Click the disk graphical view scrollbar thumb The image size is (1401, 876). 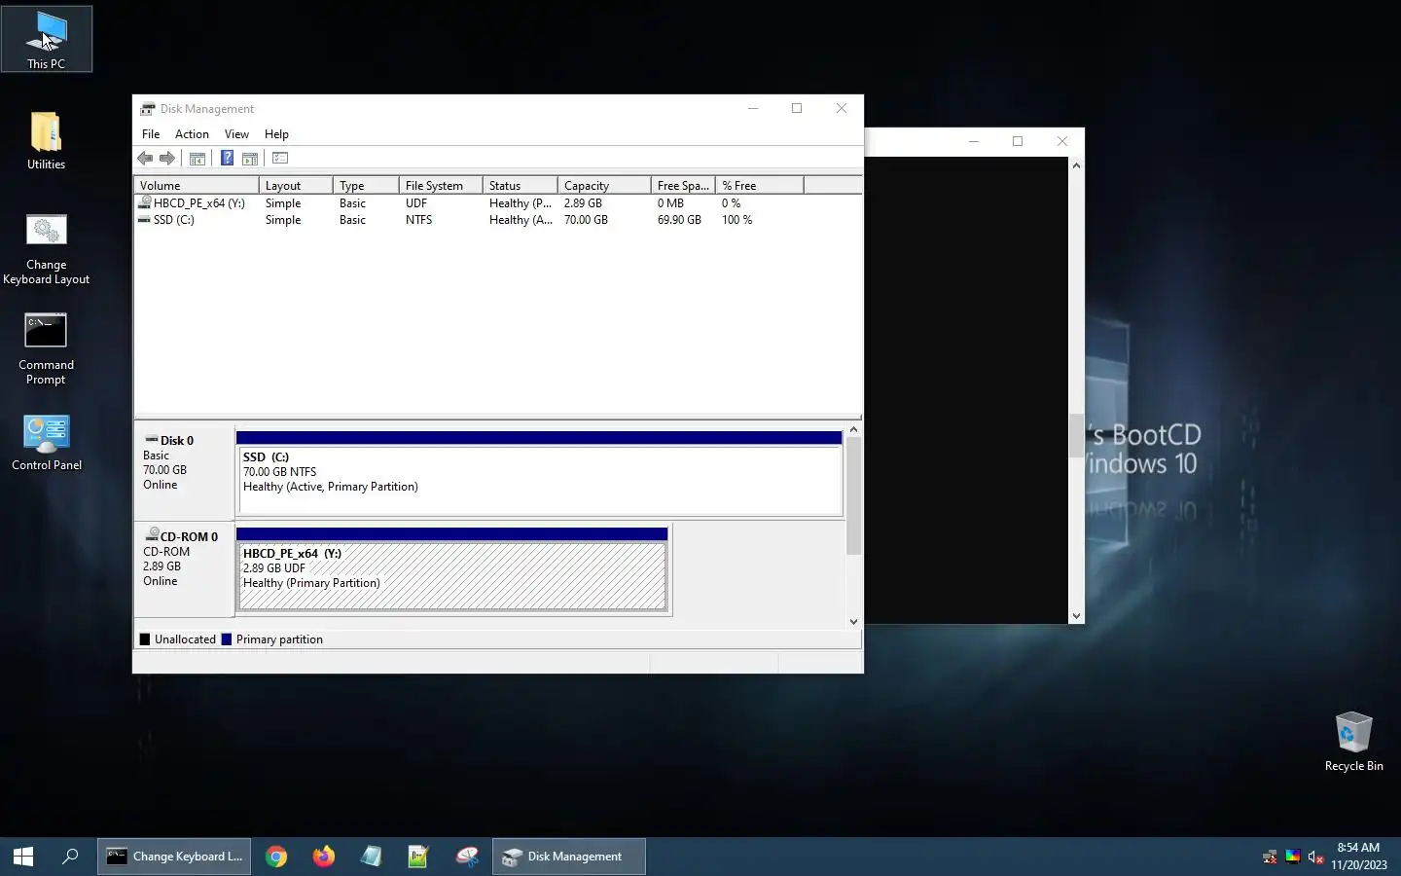point(853,495)
